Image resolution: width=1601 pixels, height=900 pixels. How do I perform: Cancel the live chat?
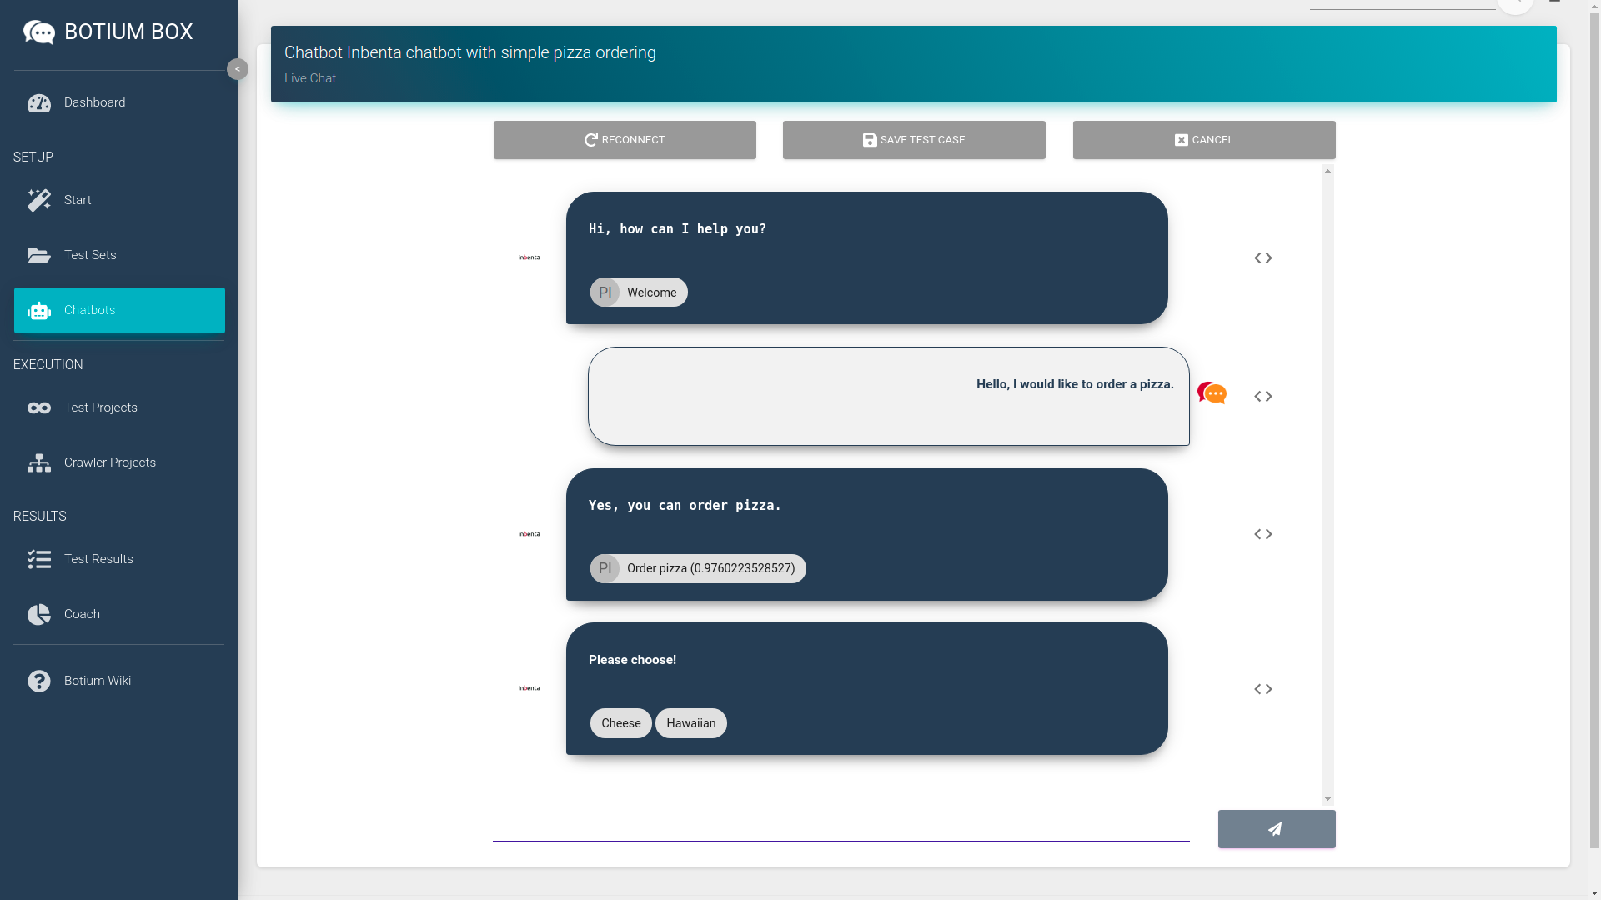1204,140
